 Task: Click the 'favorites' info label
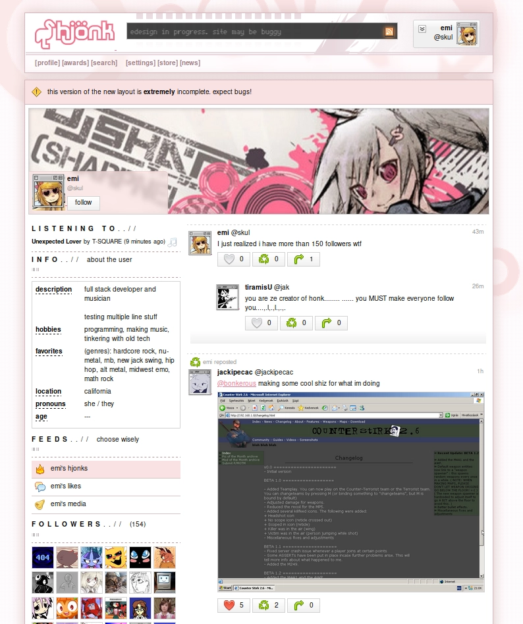(x=49, y=351)
